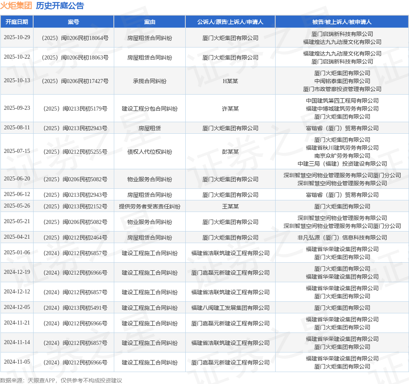This screenshot has height=384, width=409.
Task: Click the 债权人代位权纠纷 cell
Action: click(x=149, y=152)
